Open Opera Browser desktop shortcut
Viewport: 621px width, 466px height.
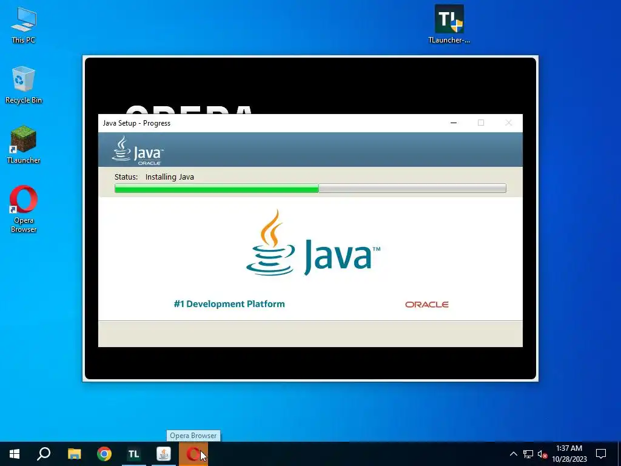[x=24, y=209]
